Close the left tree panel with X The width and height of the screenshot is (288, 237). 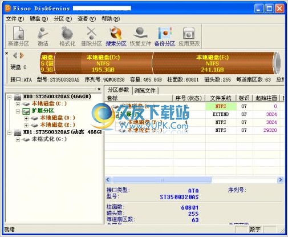pos(99,89)
